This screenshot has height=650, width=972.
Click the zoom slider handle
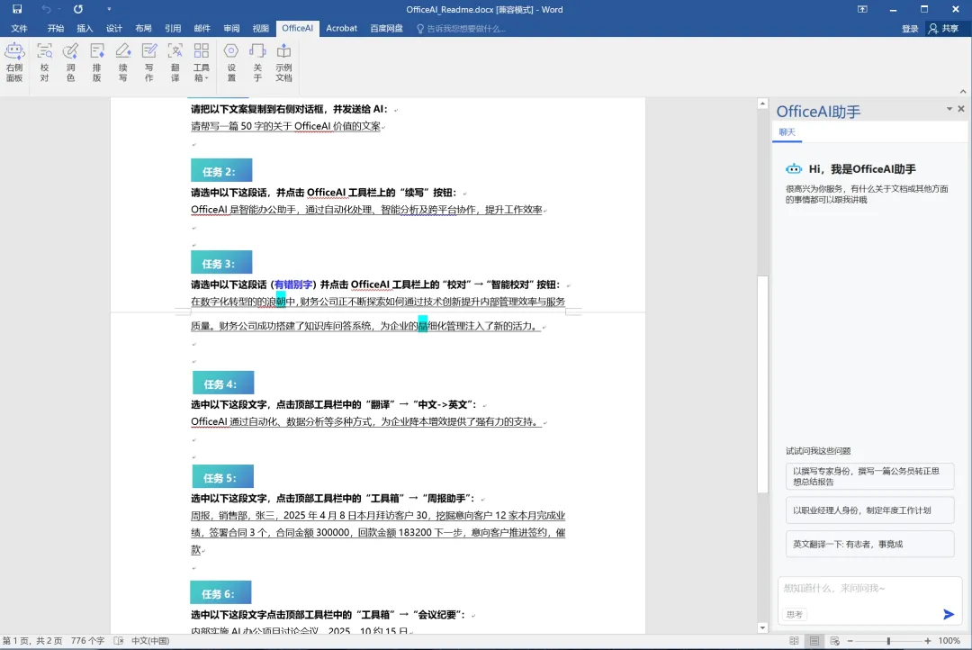pyautogui.click(x=888, y=641)
